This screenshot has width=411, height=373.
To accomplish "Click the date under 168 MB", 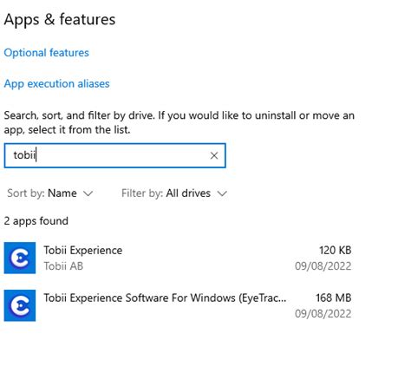I will click(x=323, y=314).
